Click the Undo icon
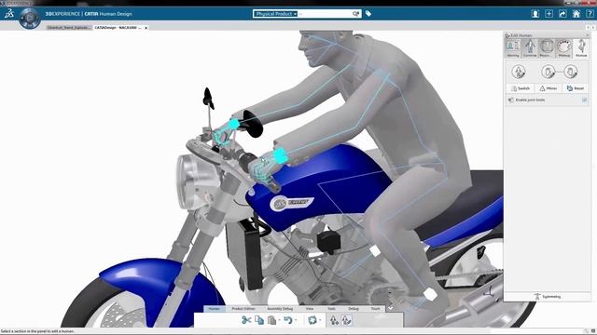The width and height of the screenshot is (597, 335). click(x=288, y=320)
